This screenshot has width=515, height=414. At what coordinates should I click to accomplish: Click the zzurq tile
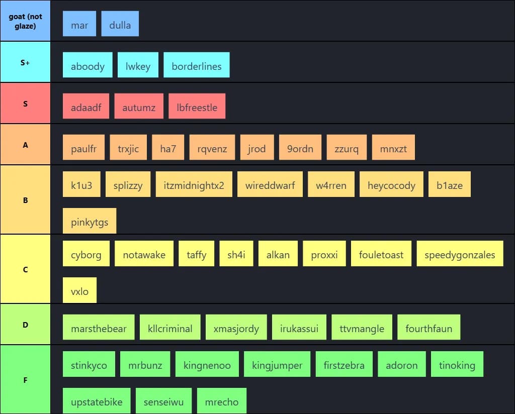coord(347,147)
